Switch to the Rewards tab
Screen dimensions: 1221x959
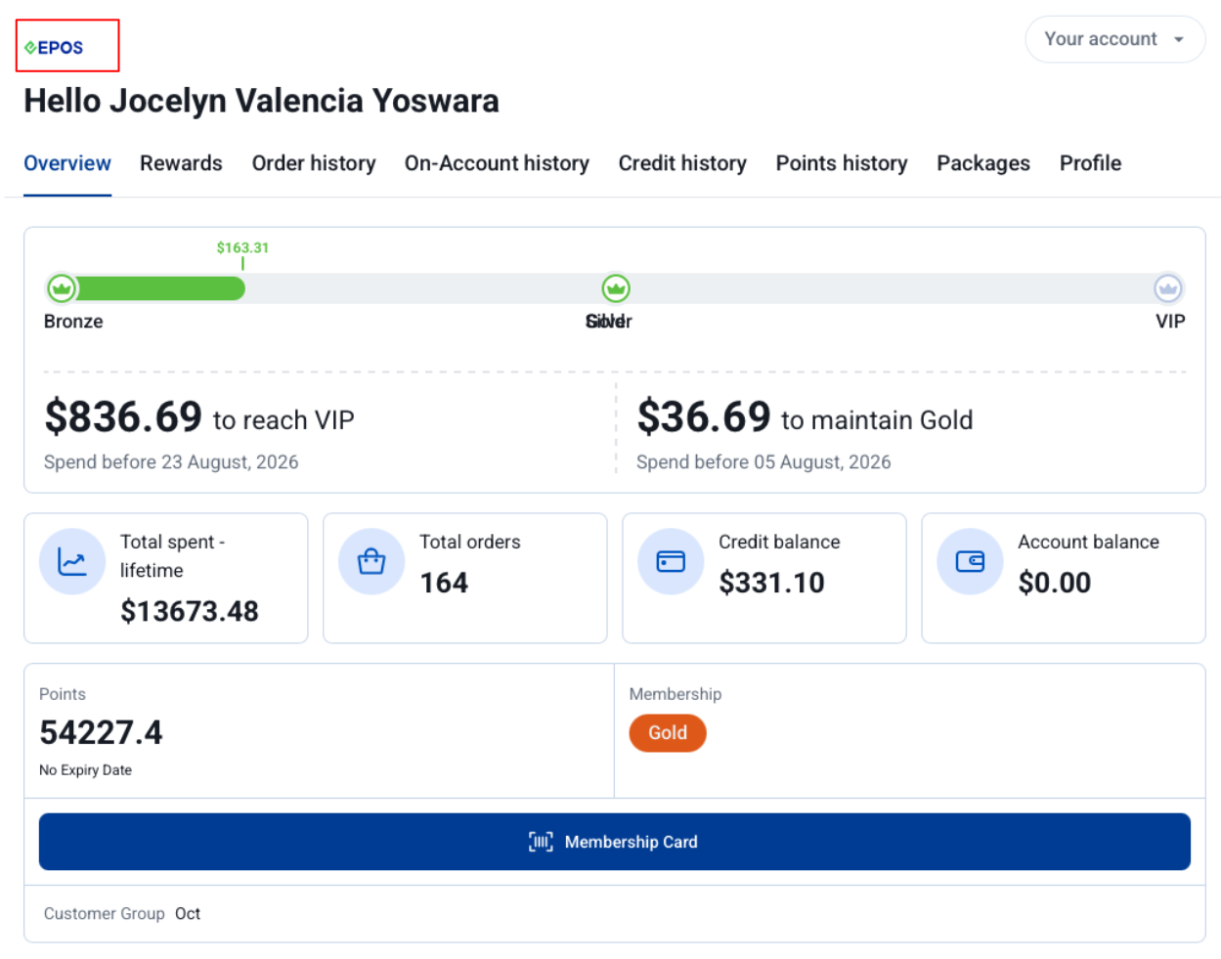[181, 163]
